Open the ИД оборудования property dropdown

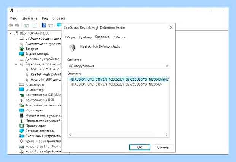coord(119,66)
